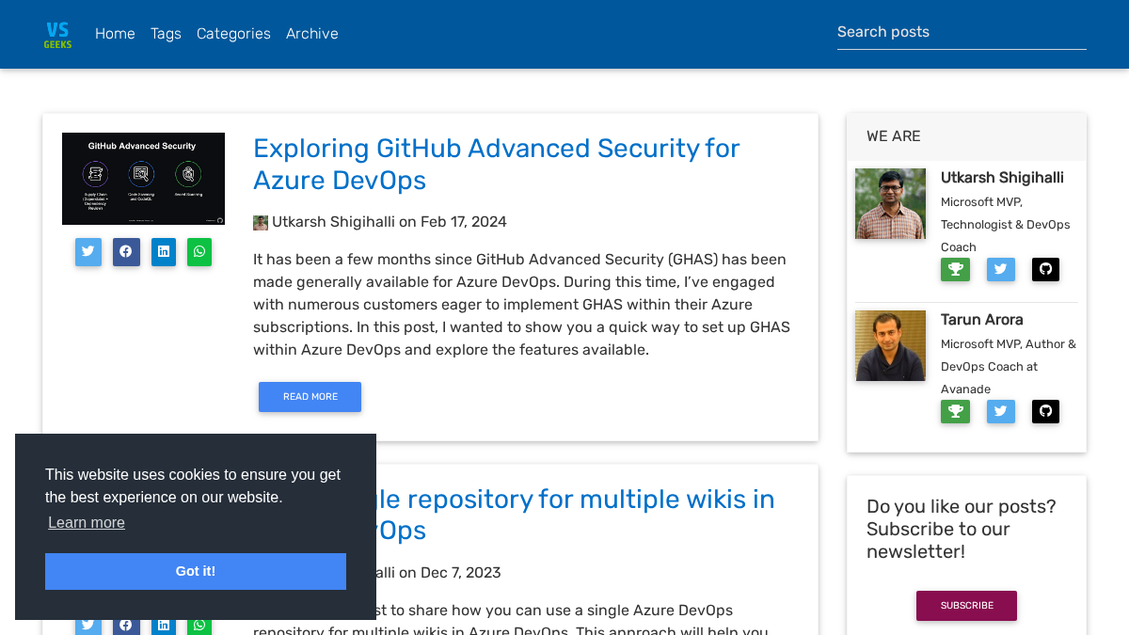The width and height of the screenshot is (1129, 635).
Task: Open the cookie Learn more link
Action: [x=87, y=523]
